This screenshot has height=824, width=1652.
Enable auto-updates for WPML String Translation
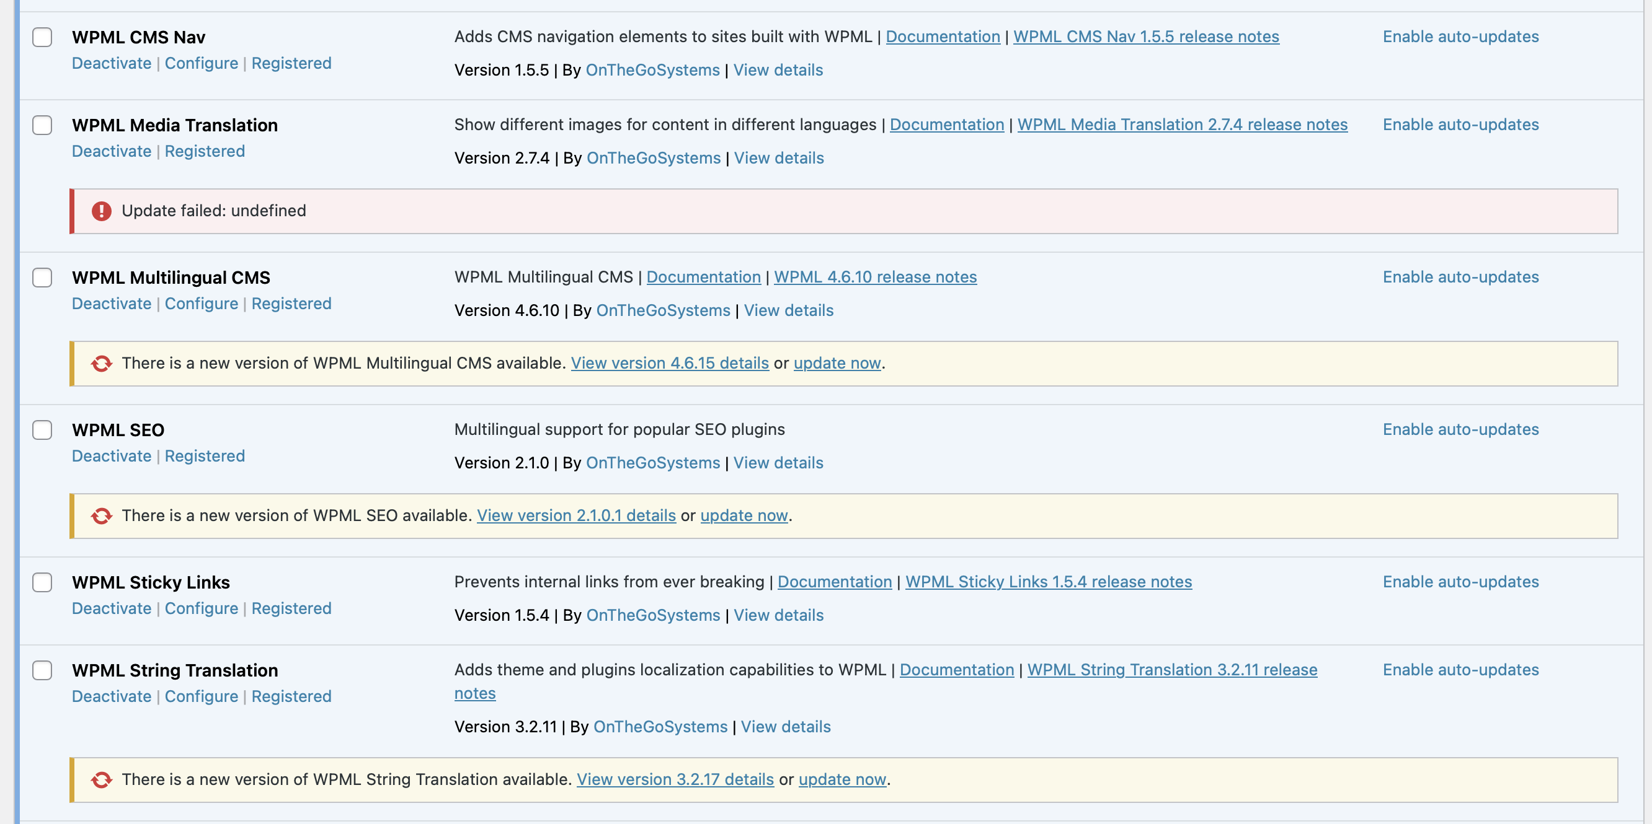click(x=1460, y=670)
